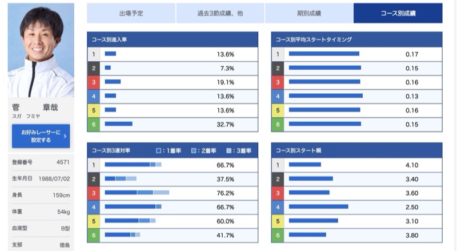This screenshot has width=457, height=251.
Task: Click green course 6 badge in コース別進入率
Action: coord(94,123)
